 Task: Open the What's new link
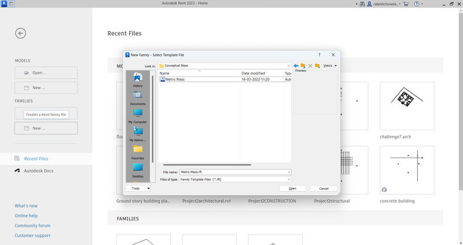26,206
